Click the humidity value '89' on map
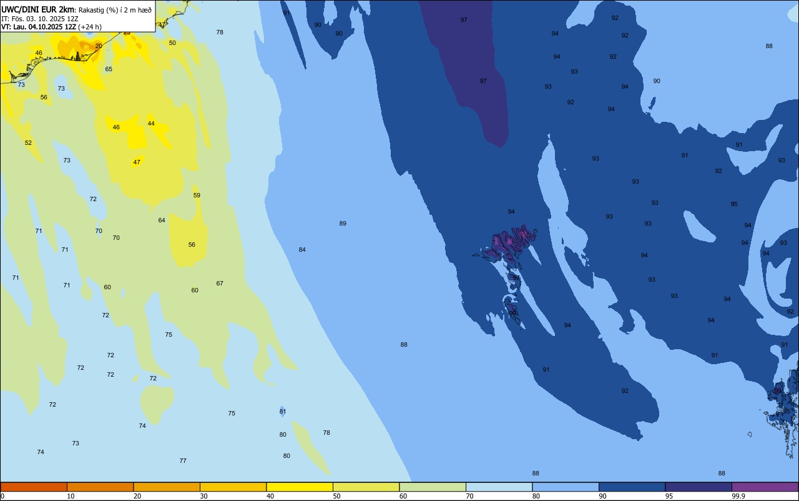This screenshot has height=501, width=799. click(343, 224)
